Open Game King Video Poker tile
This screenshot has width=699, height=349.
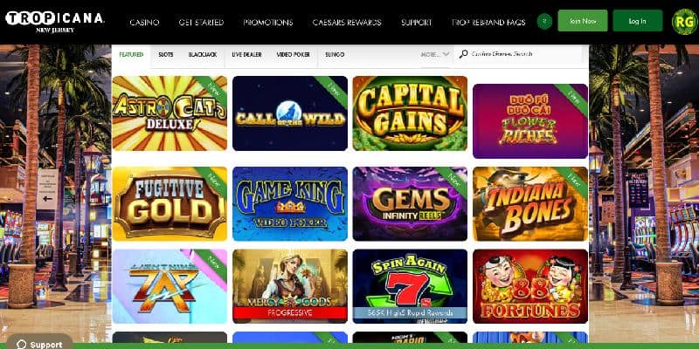[x=290, y=203]
